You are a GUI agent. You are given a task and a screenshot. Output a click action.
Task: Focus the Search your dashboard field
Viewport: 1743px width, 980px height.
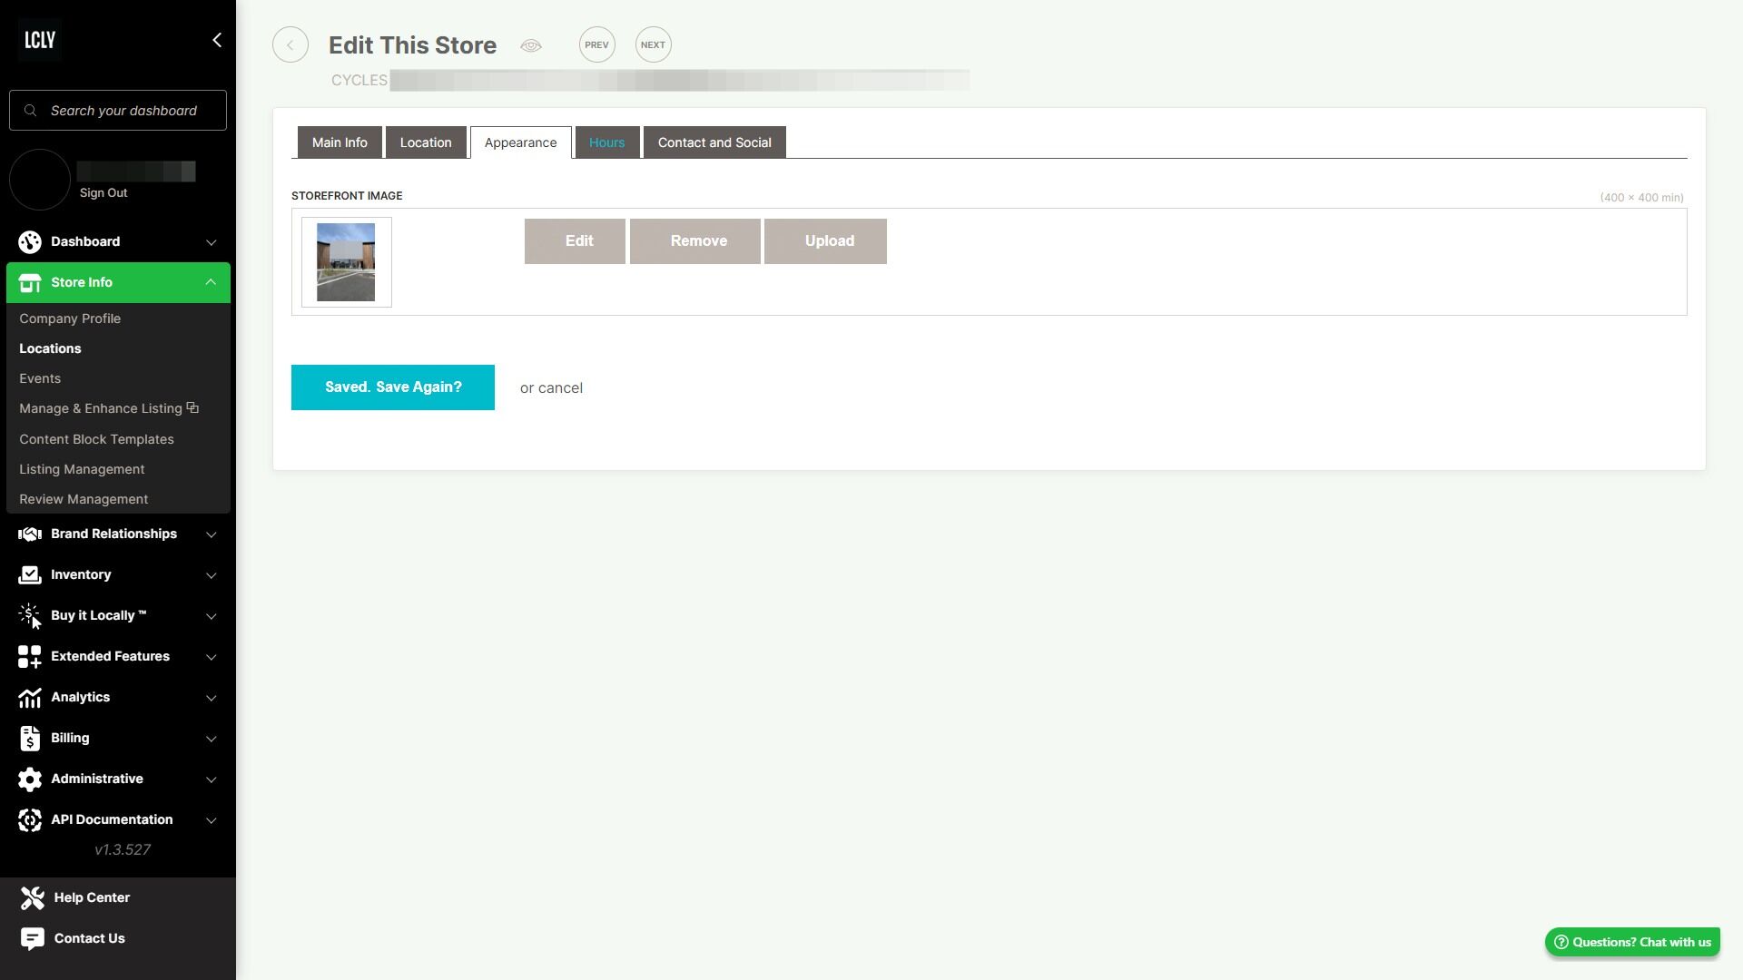click(123, 111)
